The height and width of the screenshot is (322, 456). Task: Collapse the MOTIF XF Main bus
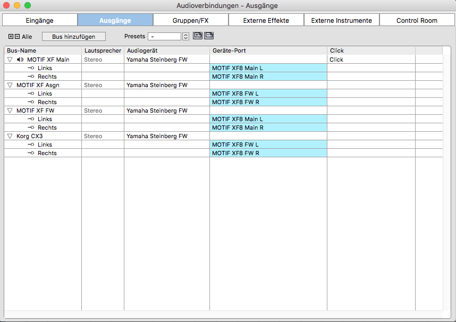click(x=10, y=60)
